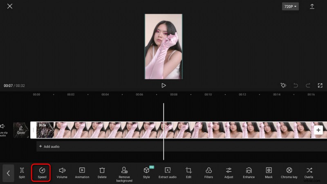Choose Remove background

coord(124,175)
